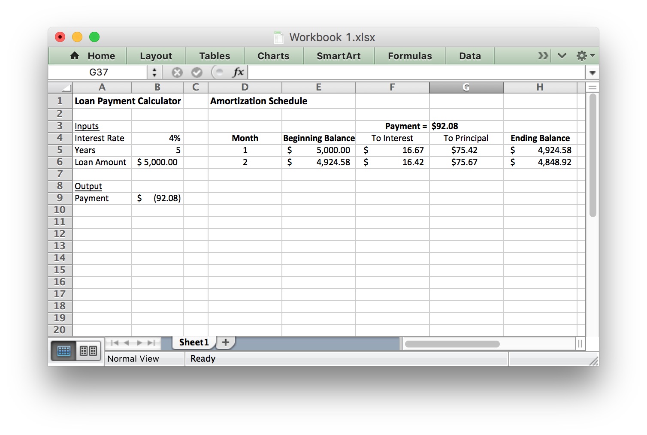Open the Formulas ribbon tab
This screenshot has height=435, width=647.
click(x=410, y=56)
